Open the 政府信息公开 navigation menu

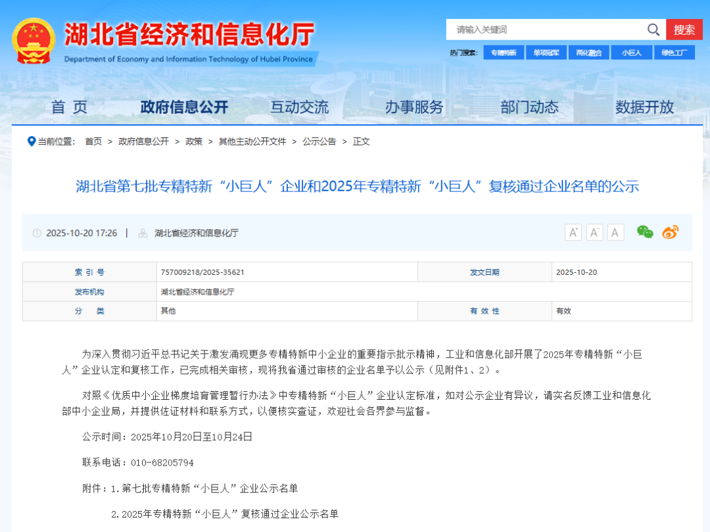point(184,107)
